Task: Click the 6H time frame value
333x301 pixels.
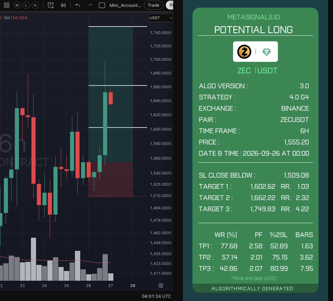Action: pyautogui.click(x=304, y=131)
